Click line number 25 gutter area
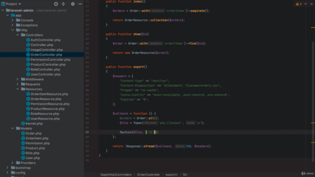This screenshot has height=177, width=315. (x=87, y=67)
